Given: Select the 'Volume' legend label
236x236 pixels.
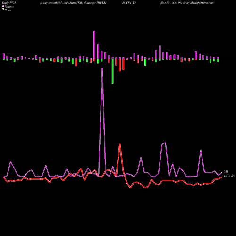Looking at the screenshot, I should coord(9,7).
